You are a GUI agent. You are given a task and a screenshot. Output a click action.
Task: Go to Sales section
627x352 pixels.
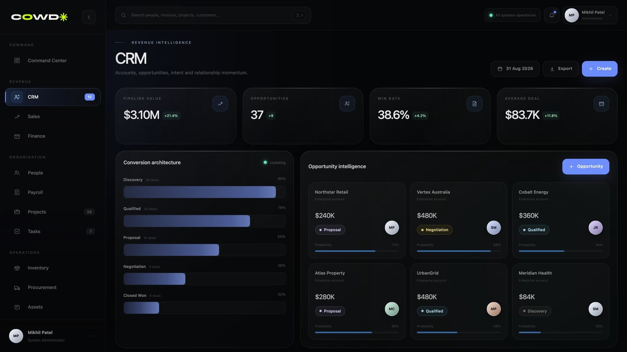click(x=53, y=117)
